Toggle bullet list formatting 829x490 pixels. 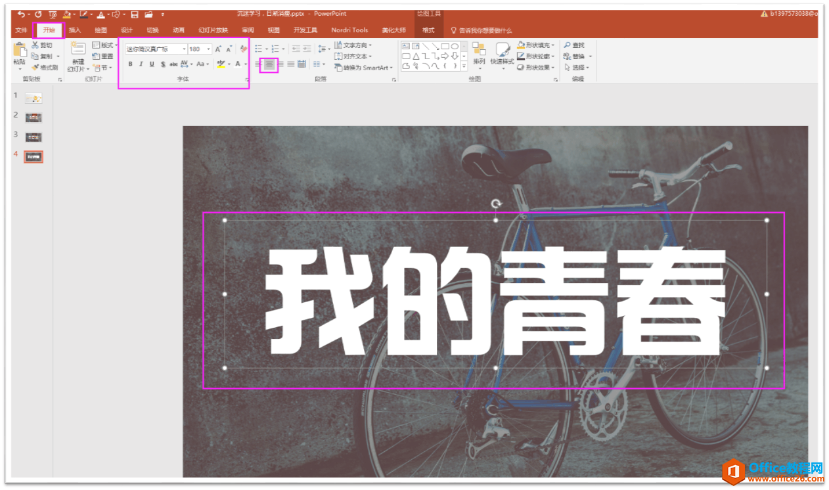click(x=258, y=48)
